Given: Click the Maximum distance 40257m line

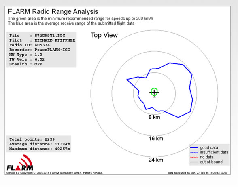Looking at the screenshot, I should point(40,149).
